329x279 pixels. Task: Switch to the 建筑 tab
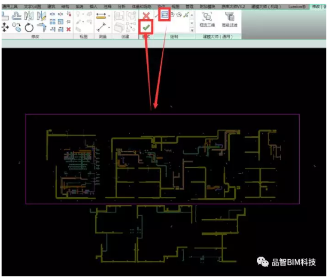[51, 7]
